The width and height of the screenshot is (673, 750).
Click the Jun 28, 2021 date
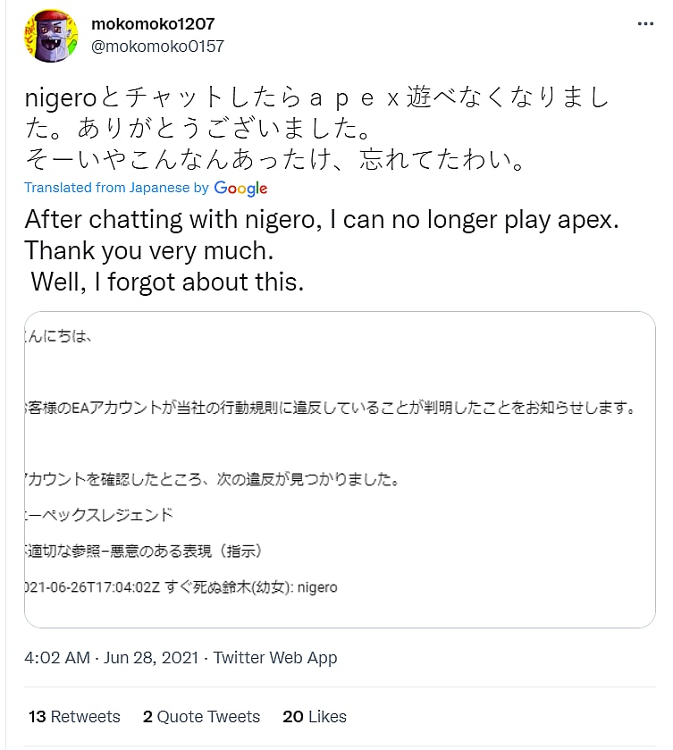[x=156, y=658]
